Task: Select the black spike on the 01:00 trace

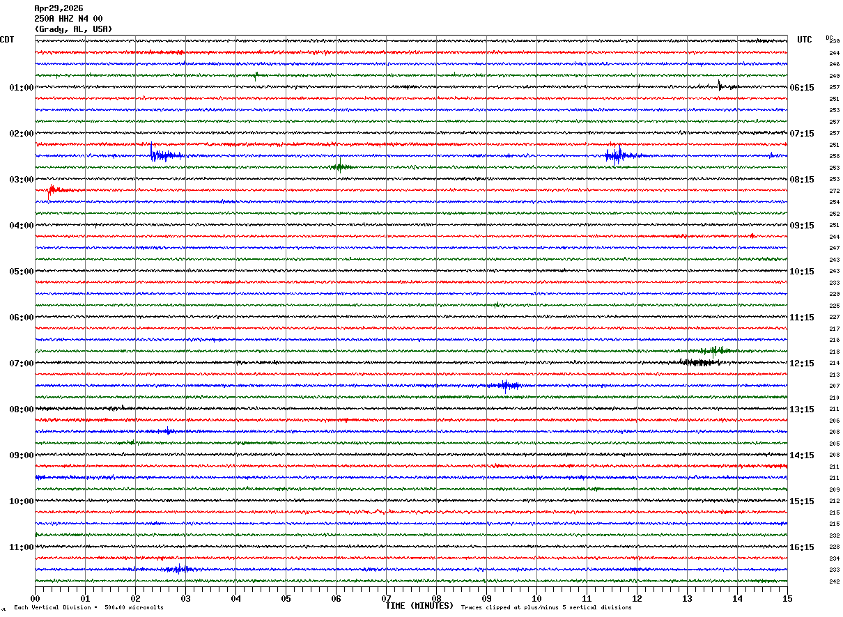Action: 720,86
